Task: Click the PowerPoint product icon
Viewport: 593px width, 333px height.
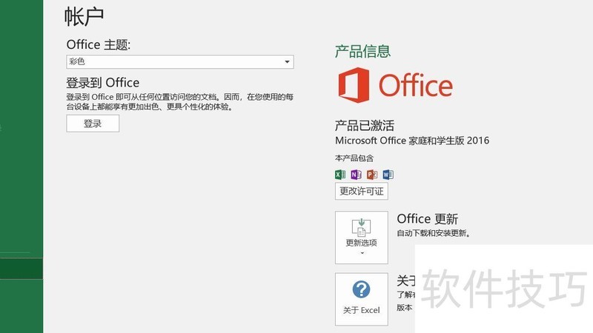Action: point(372,175)
